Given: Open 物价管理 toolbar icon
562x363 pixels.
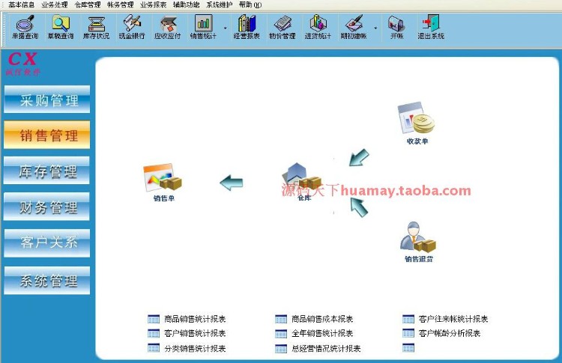Looking at the screenshot, I should [282, 27].
